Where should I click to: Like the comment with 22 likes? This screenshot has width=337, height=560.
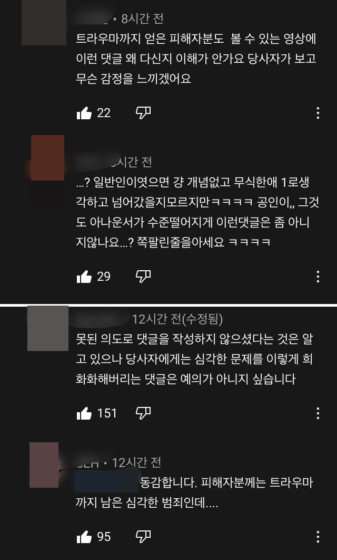(x=84, y=113)
